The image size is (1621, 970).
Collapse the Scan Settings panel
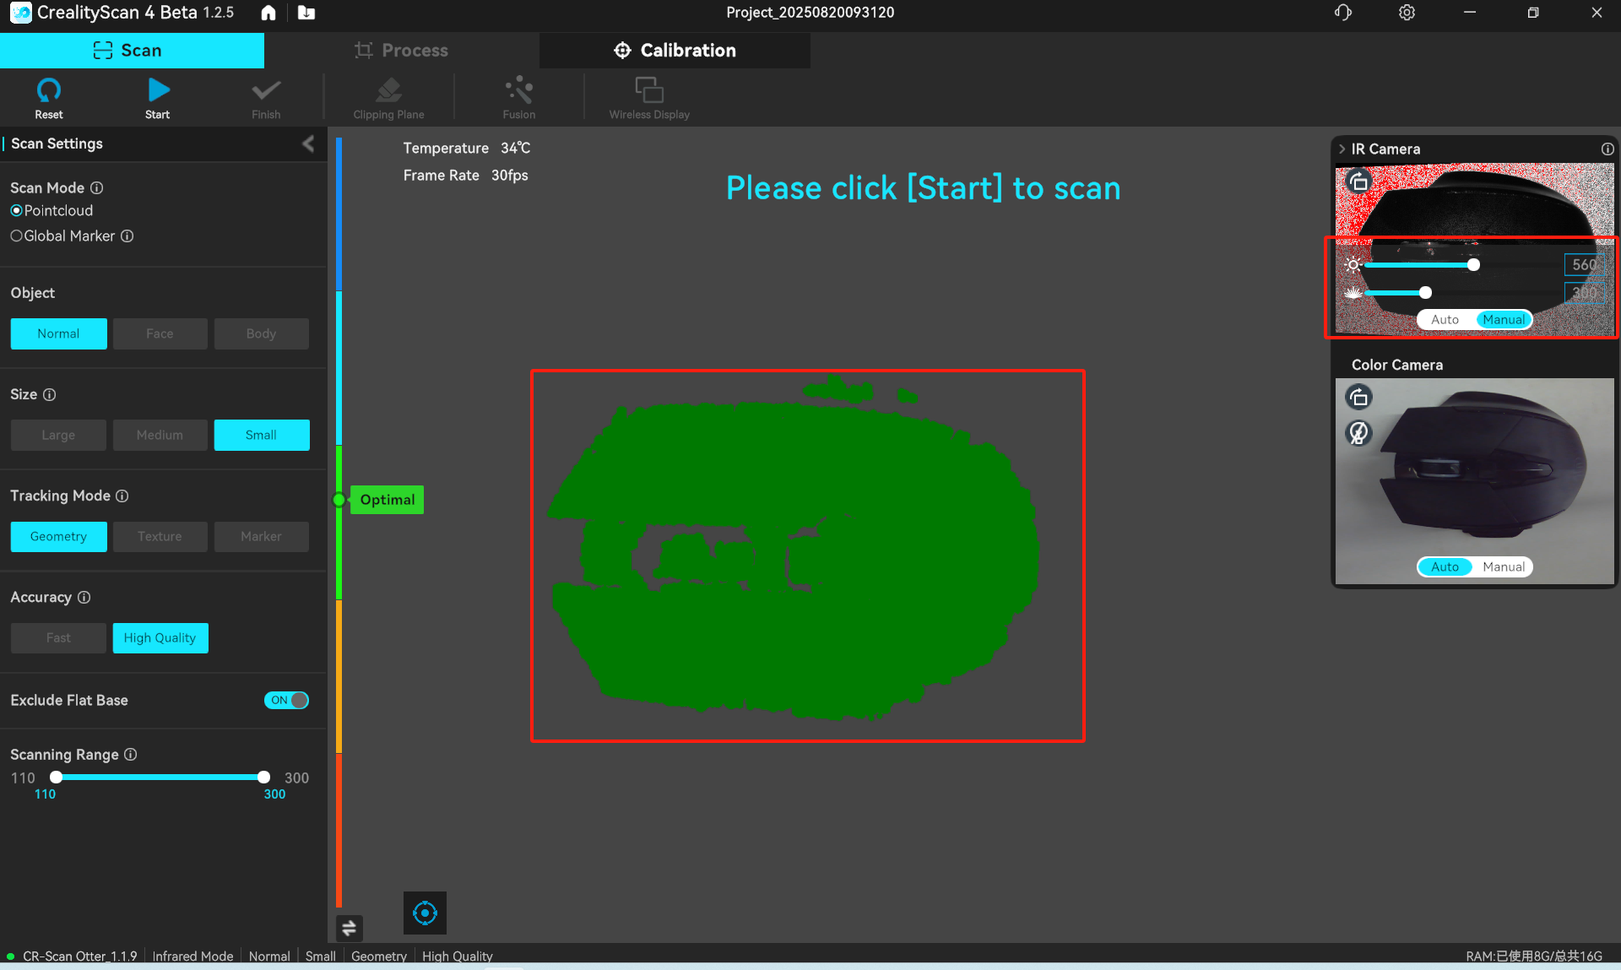pyautogui.click(x=308, y=144)
